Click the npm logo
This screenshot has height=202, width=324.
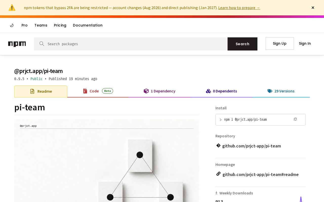coord(17,44)
